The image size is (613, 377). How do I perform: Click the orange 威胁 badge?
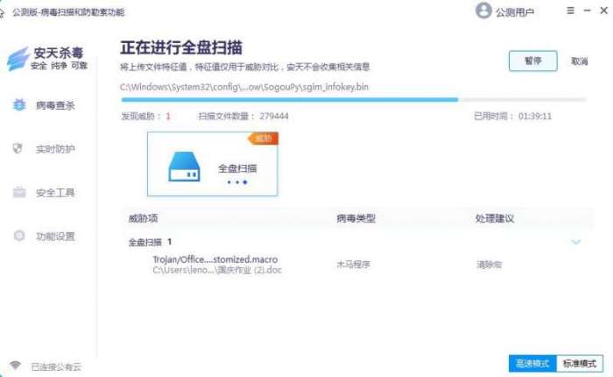click(263, 139)
